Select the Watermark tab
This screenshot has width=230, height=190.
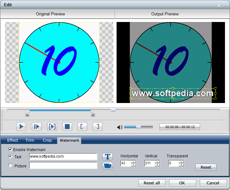point(69,140)
